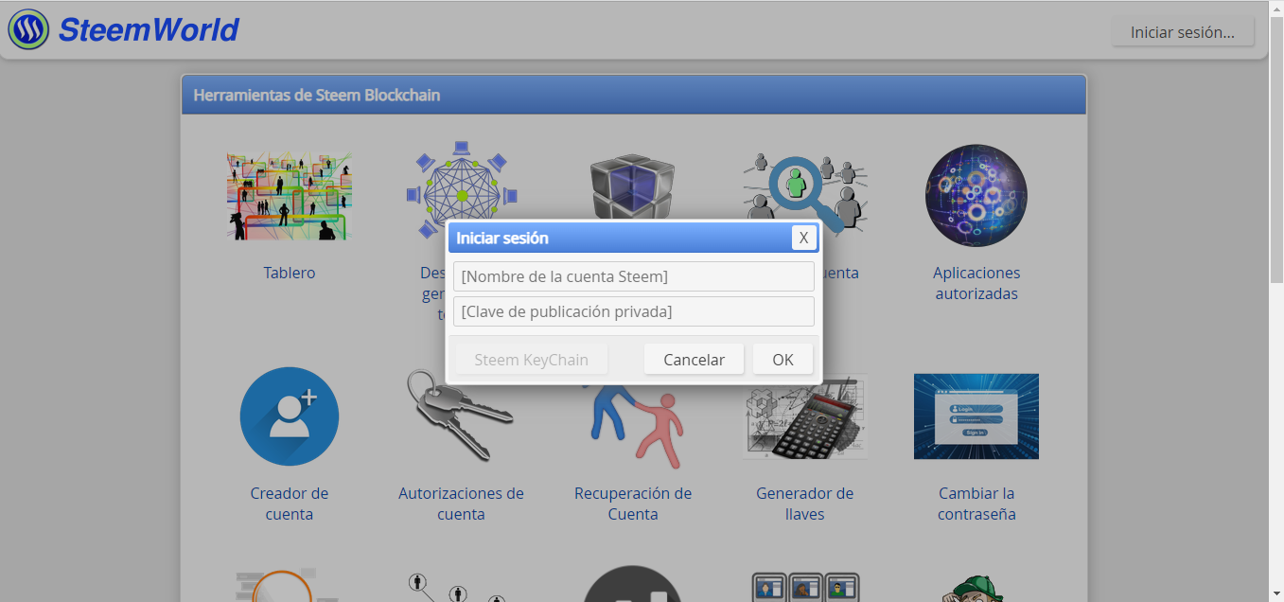Confirm login with the OK button
1284x602 pixels.
[x=783, y=360]
